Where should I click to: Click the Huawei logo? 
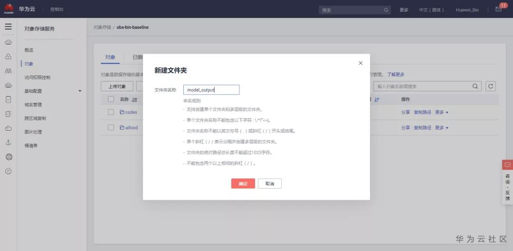[x=9, y=9]
